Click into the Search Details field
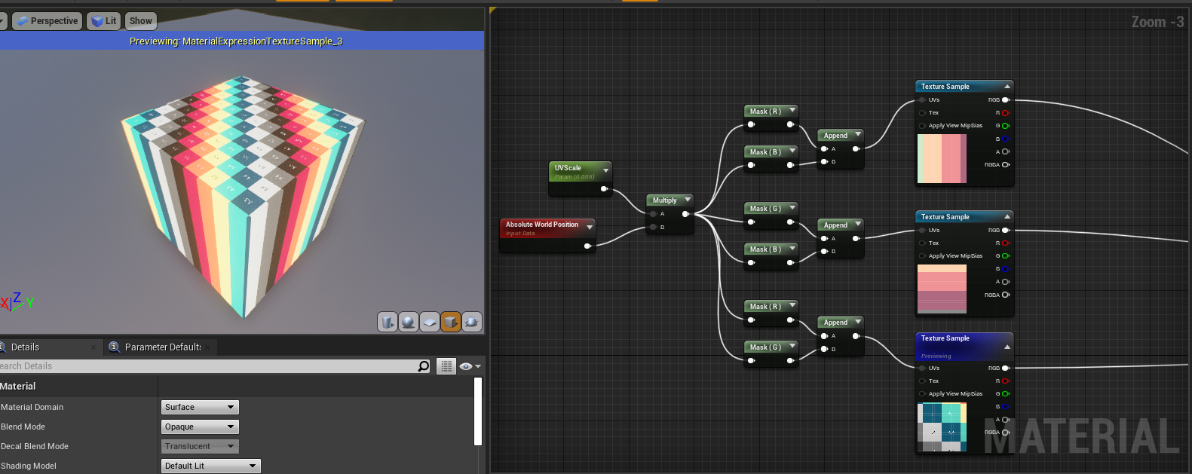The image size is (1192, 474). coord(204,366)
